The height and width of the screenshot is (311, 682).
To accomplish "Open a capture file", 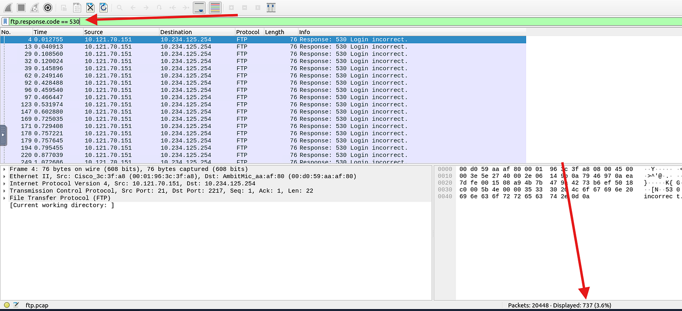I will [x=64, y=7].
